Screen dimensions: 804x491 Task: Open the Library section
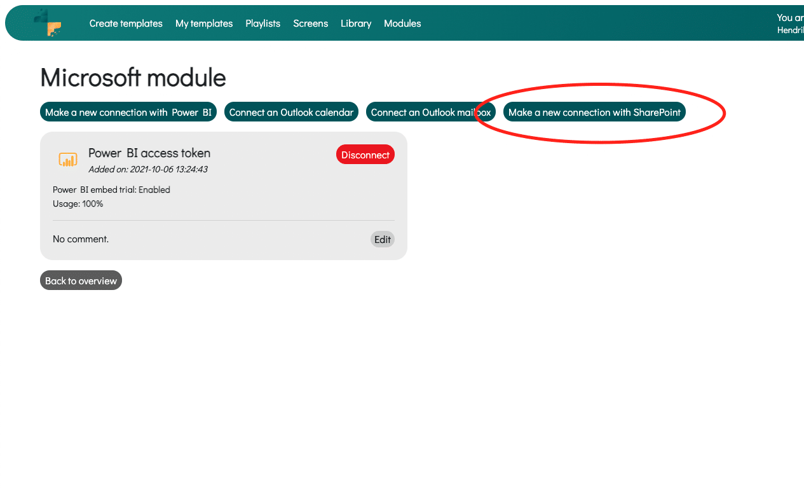pos(356,24)
